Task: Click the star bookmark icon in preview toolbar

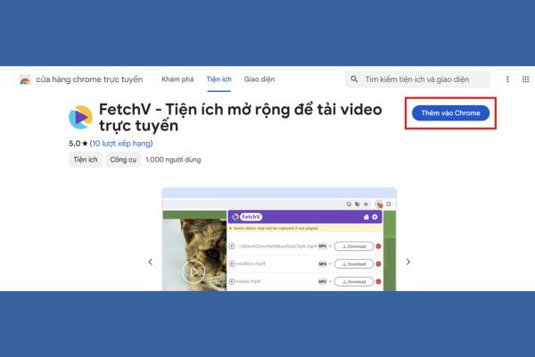Action: 366,204
